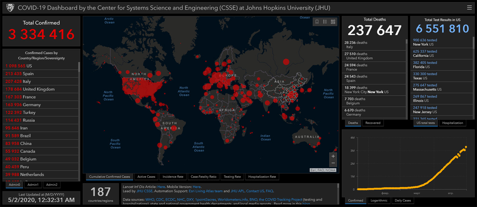
Task: Select Spain in the confirmed cases list
Action: pos(41,74)
